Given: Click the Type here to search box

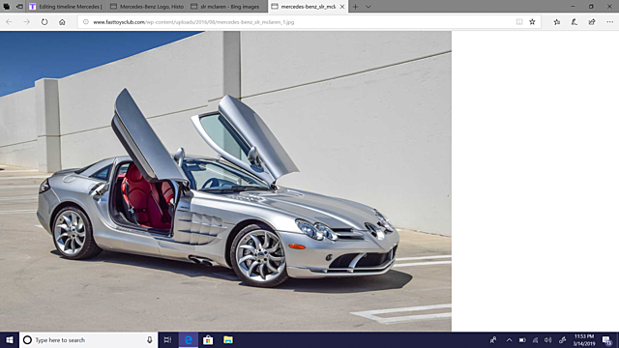Looking at the screenshot, I should (x=88, y=339).
